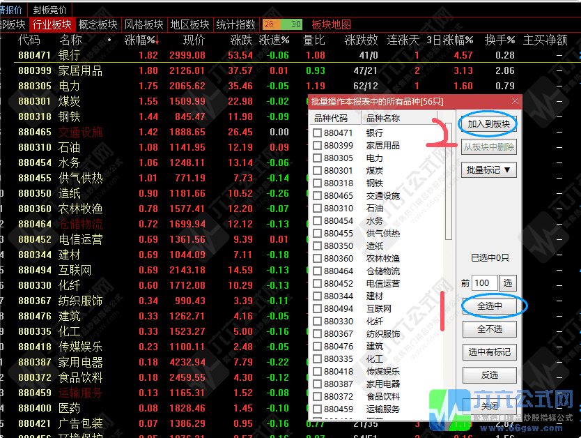Go to the 统计指数 tab
The image size is (581, 438).
pos(235,24)
